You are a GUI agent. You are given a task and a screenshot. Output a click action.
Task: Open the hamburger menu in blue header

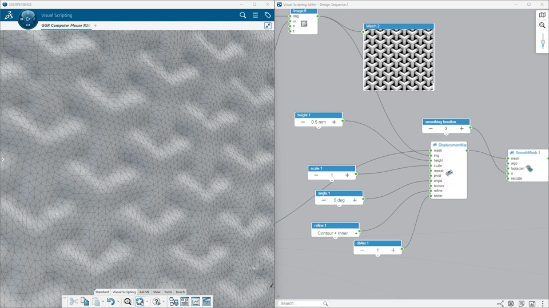(255, 15)
